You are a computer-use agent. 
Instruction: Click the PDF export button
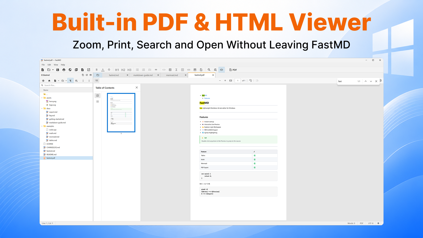[233, 70]
